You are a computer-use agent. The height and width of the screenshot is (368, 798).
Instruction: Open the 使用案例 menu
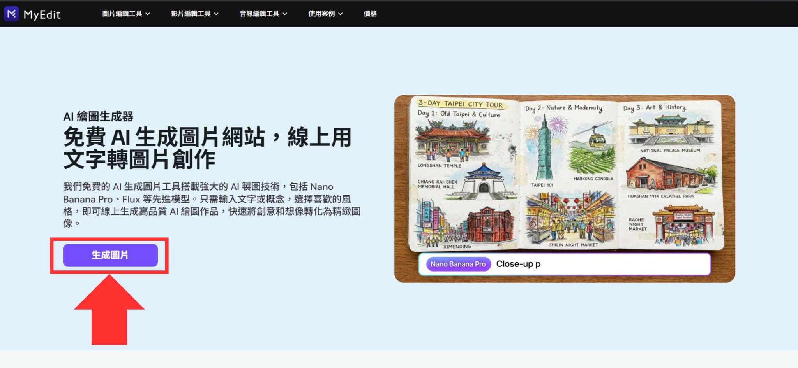[321, 13]
